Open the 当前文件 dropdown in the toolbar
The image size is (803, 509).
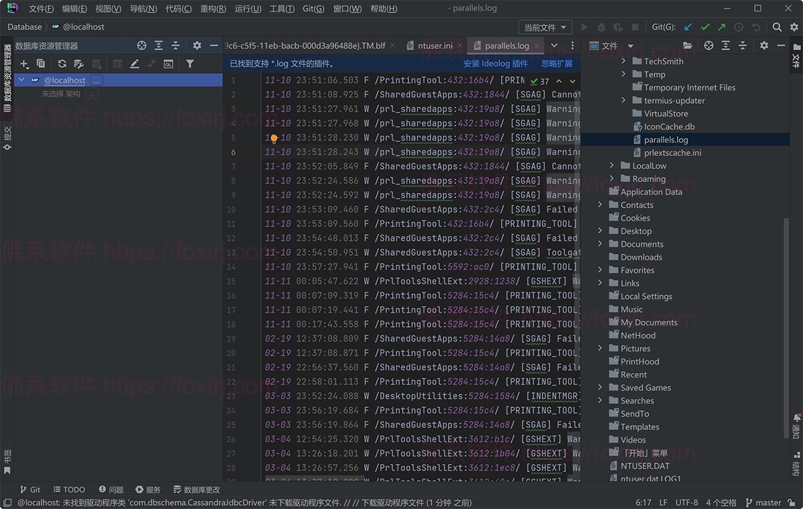[545, 27]
